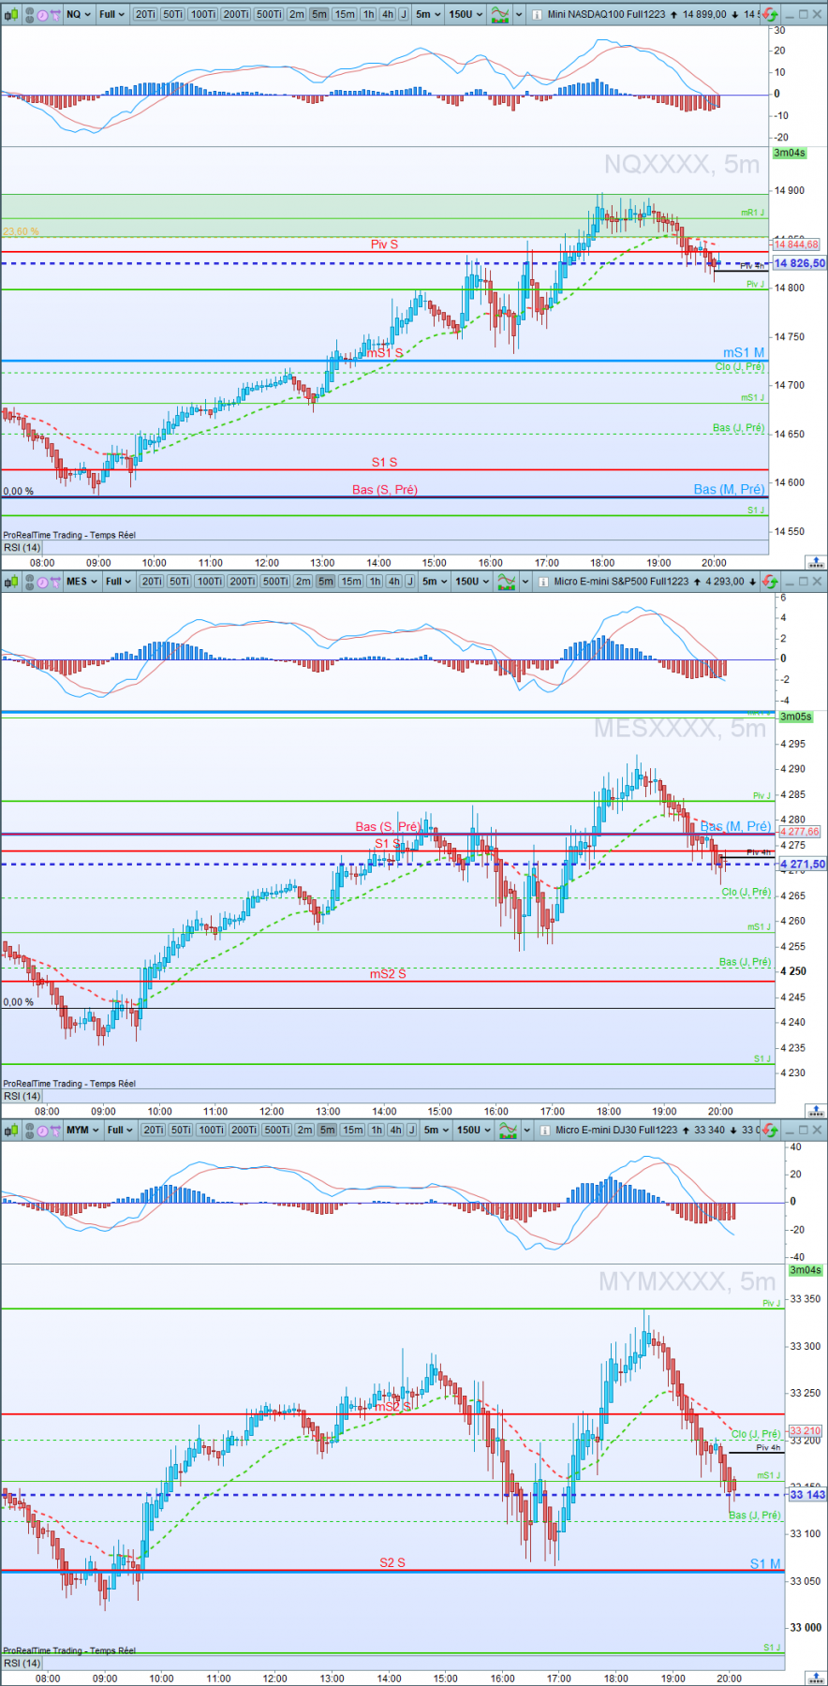Toggle the 50Ti timeframe in MES chart
Image resolution: width=828 pixels, height=1686 pixels.
tap(179, 582)
